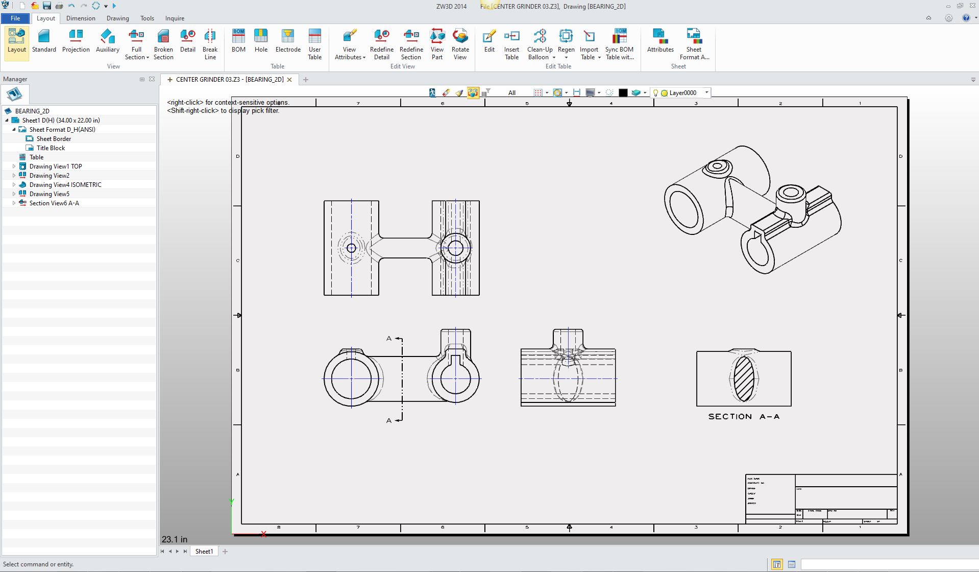The width and height of the screenshot is (979, 572).
Task: Click the Insert Table tool
Action: pyautogui.click(x=512, y=44)
